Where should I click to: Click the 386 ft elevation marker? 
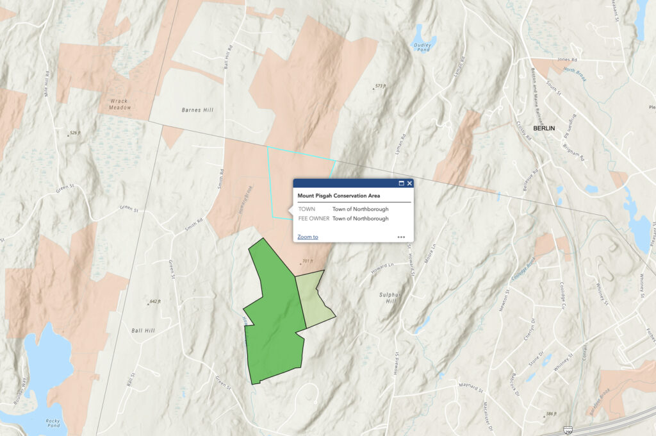coord(548,414)
